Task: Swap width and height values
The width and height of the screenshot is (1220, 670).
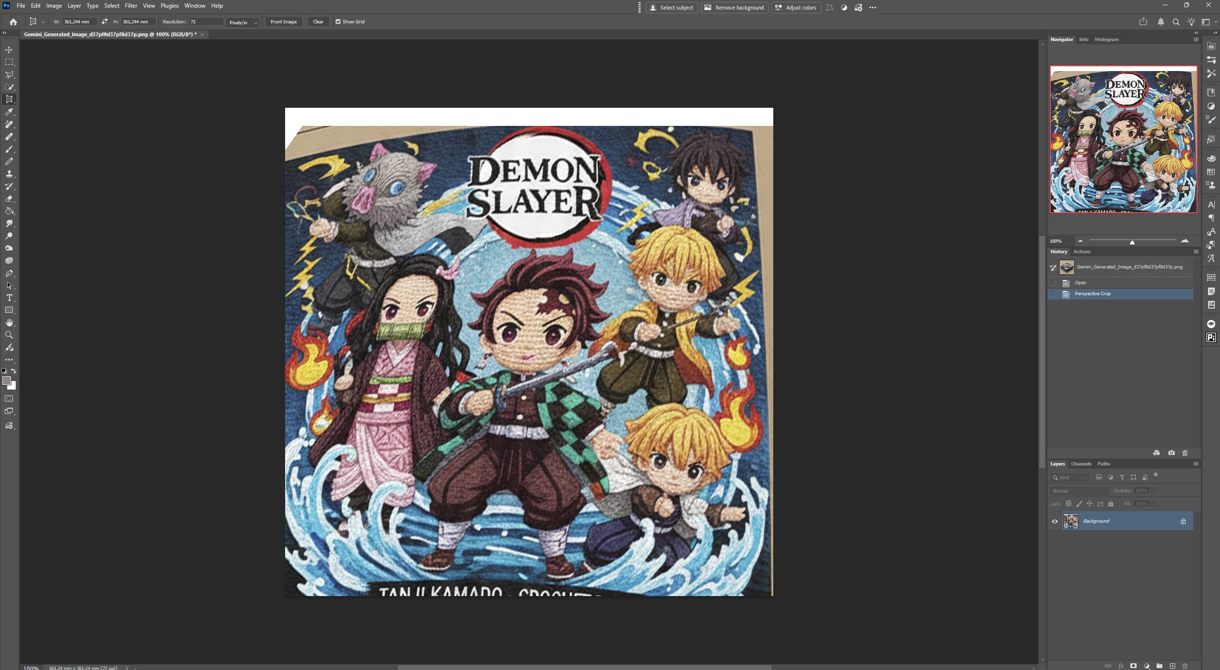Action: [104, 21]
